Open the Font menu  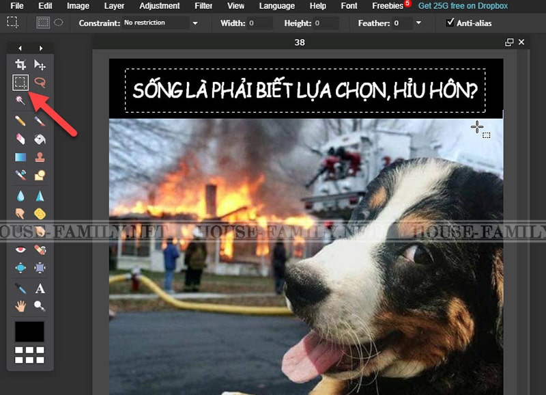[x=349, y=6]
